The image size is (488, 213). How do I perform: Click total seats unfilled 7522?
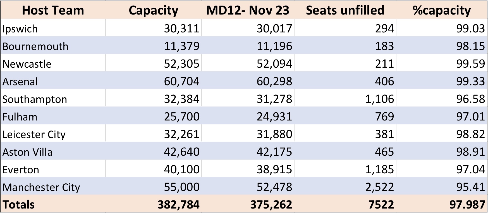click(x=345, y=203)
